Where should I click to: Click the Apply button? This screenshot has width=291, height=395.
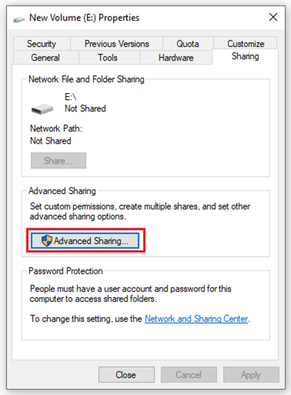pyautogui.click(x=251, y=375)
